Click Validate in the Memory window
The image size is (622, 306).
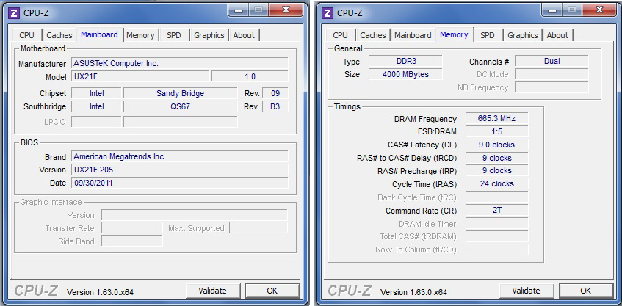(x=526, y=291)
